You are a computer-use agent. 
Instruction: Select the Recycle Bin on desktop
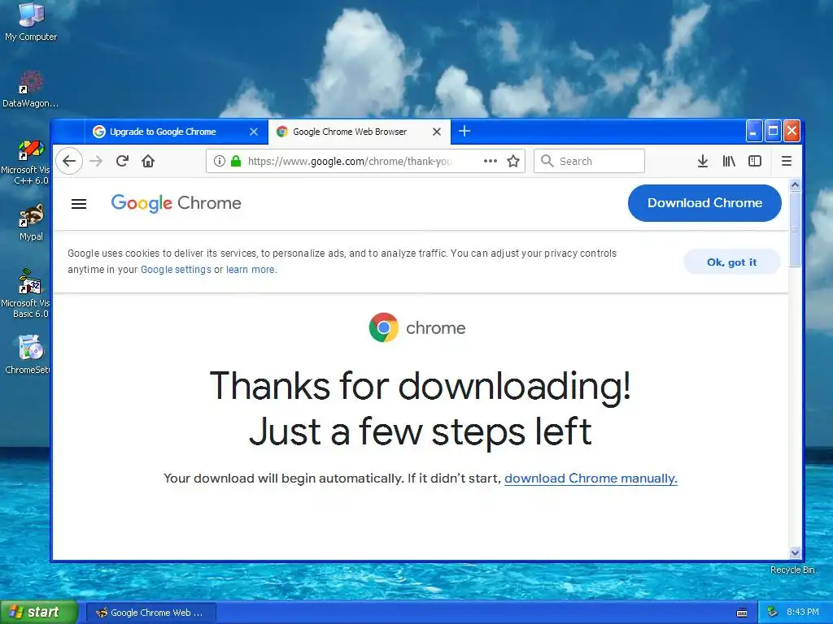click(x=792, y=570)
